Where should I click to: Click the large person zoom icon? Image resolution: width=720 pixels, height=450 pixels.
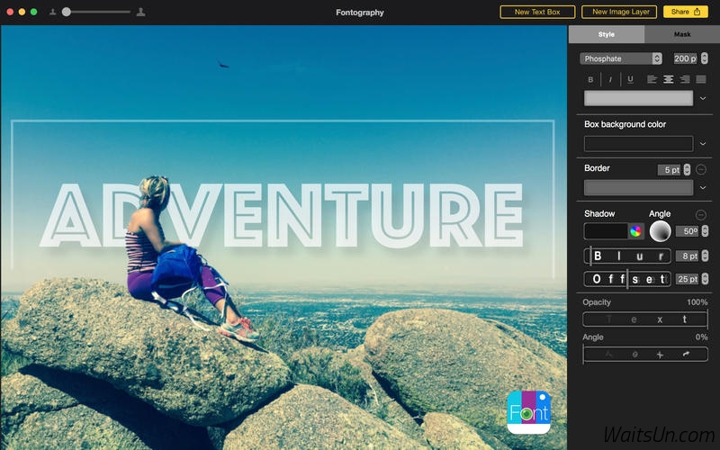click(140, 12)
